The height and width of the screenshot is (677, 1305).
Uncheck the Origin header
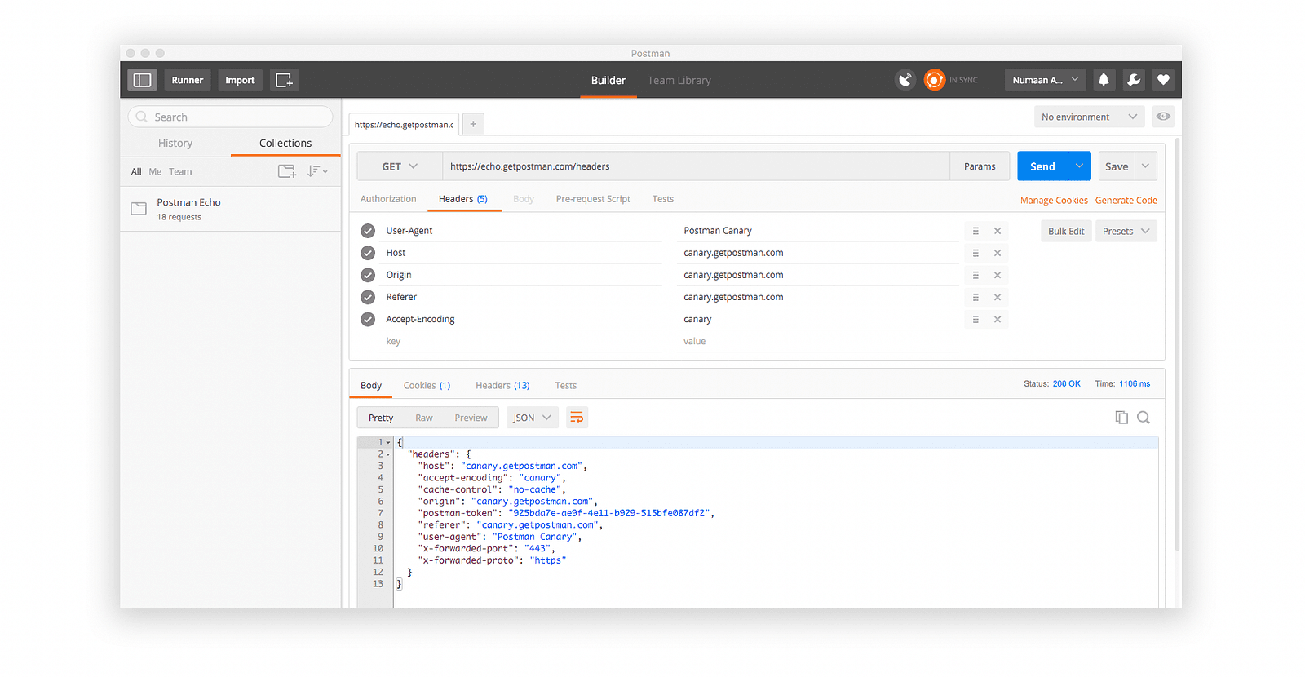tap(368, 275)
